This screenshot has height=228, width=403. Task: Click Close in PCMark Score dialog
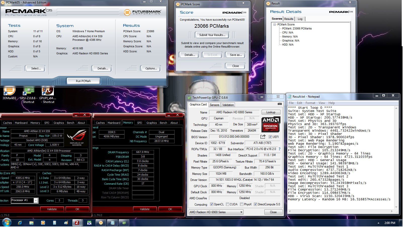point(235,66)
